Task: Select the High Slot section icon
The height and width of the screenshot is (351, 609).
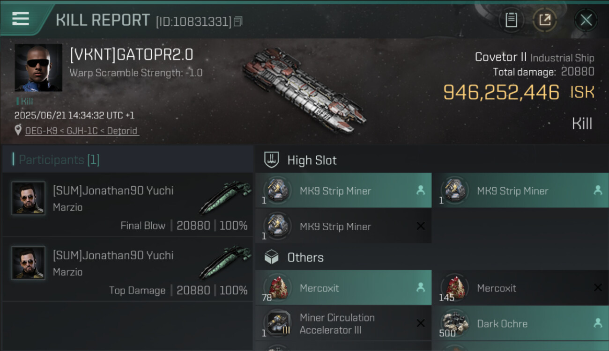Action: (x=272, y=160)
